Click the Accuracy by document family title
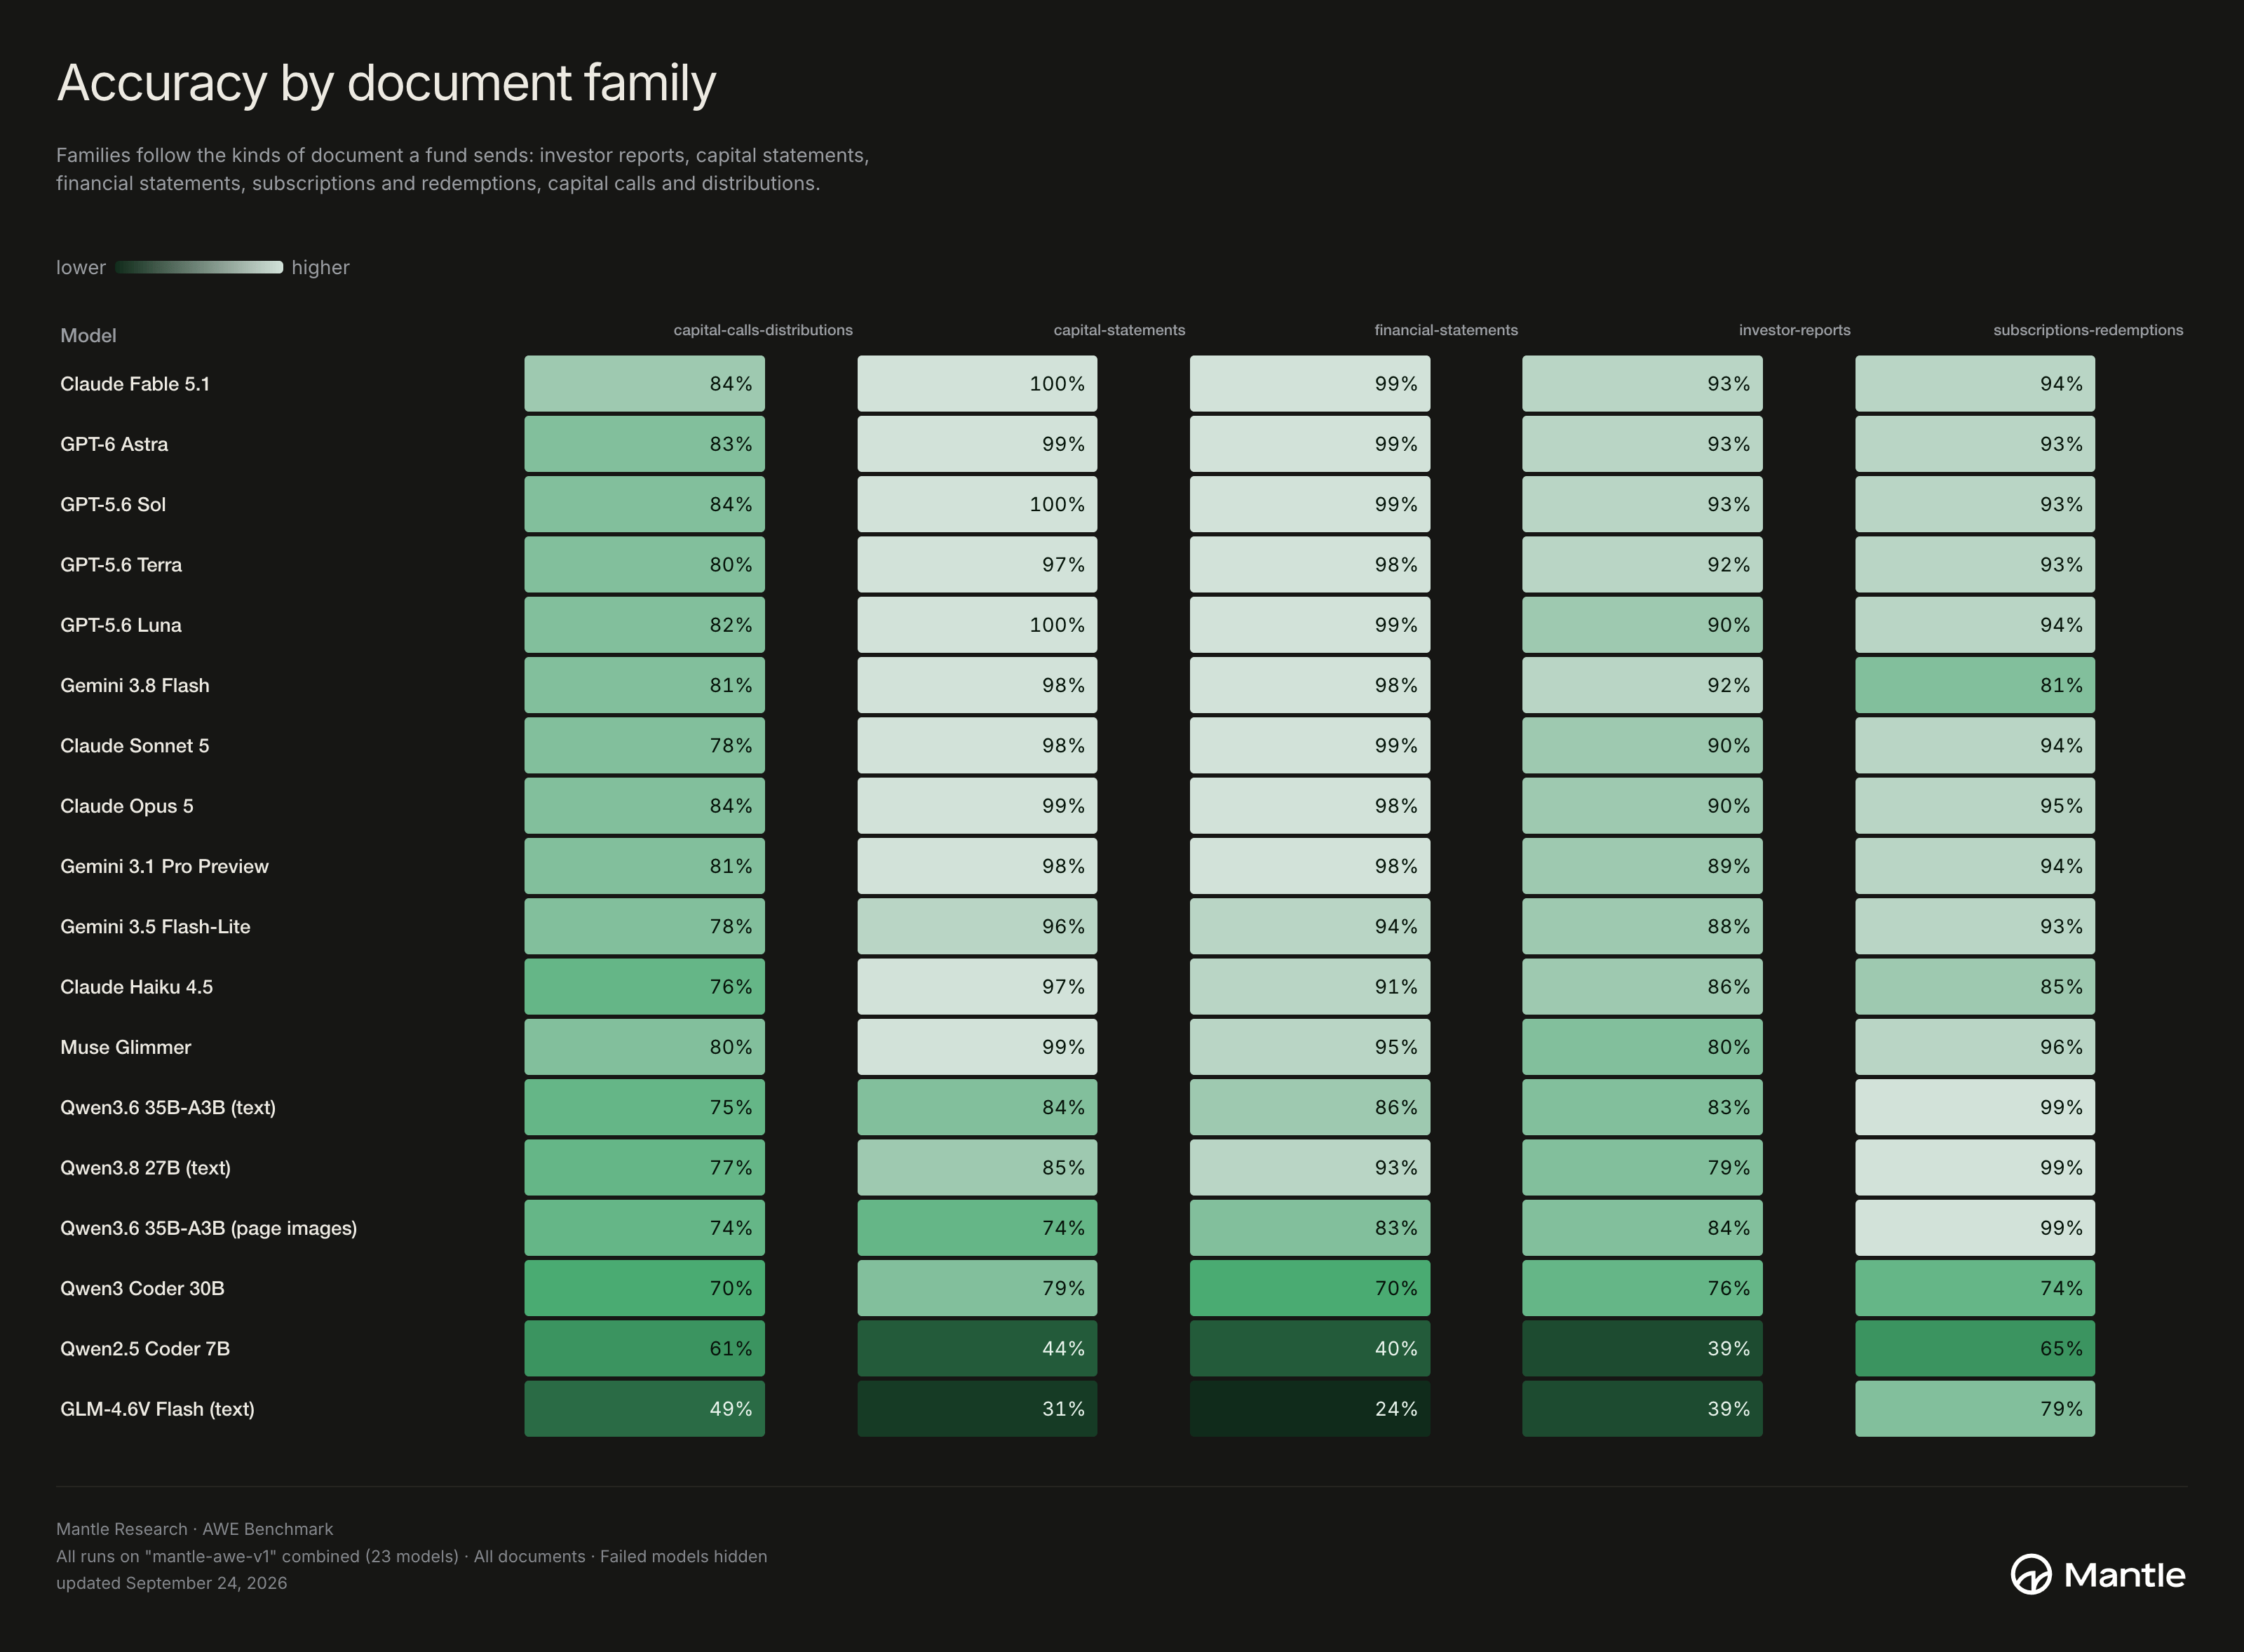This screenshot has height=1652, width=2244. [x=387, y=84]
